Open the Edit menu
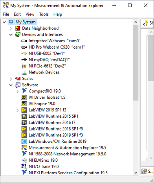This screenshot has height=183, width=154. (x=17, y=14)
